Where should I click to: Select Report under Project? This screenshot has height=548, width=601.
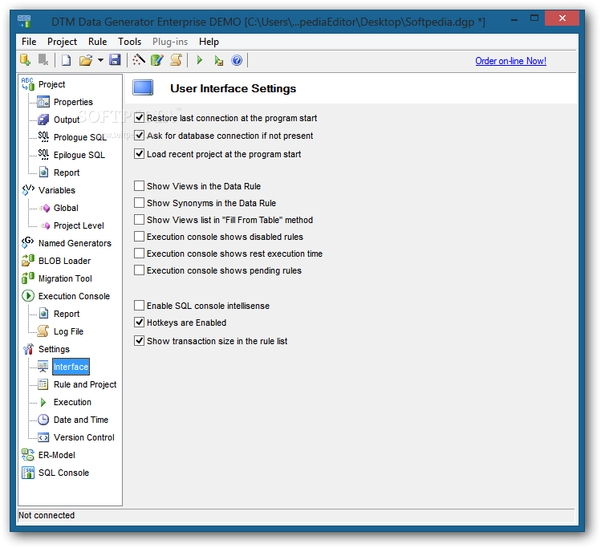tap(67, 173)
